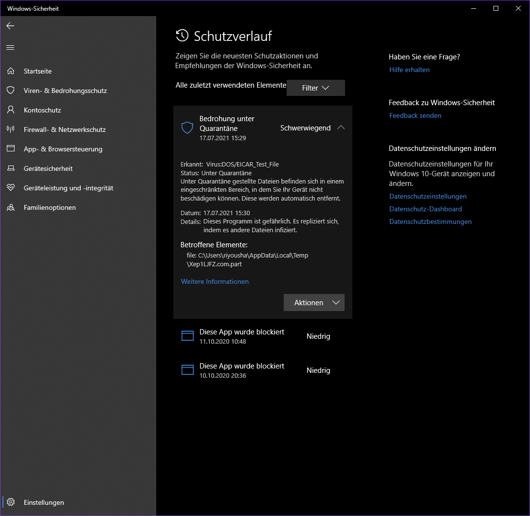530x516 pixels.
Task: Click the affected file path text
Action: click(247, 259)
